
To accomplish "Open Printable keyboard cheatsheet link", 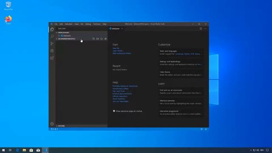I will 125,86.
